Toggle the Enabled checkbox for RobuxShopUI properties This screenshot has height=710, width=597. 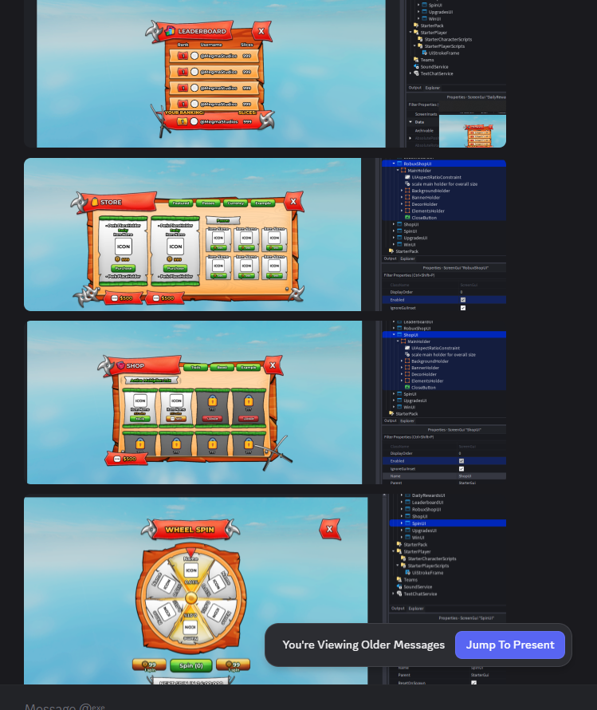462,300
